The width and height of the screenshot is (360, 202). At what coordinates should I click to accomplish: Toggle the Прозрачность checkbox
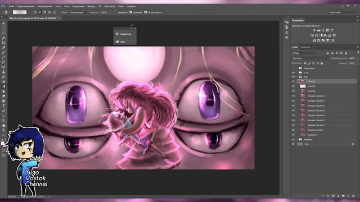[146, 12]
